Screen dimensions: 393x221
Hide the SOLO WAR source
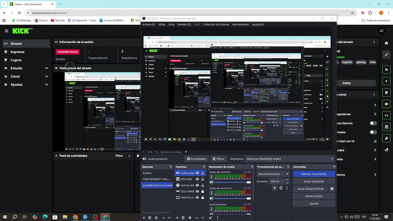(197, 192)
